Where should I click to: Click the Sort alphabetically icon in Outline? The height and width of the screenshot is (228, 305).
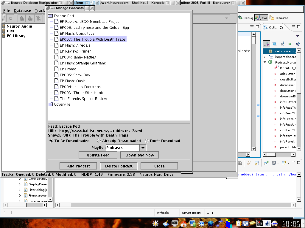pos(267,44)
